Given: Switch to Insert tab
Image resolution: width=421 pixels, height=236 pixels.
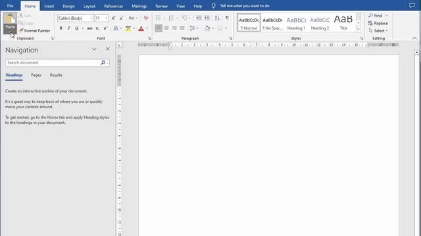Looking at the screenshot, I should (49, 6).
